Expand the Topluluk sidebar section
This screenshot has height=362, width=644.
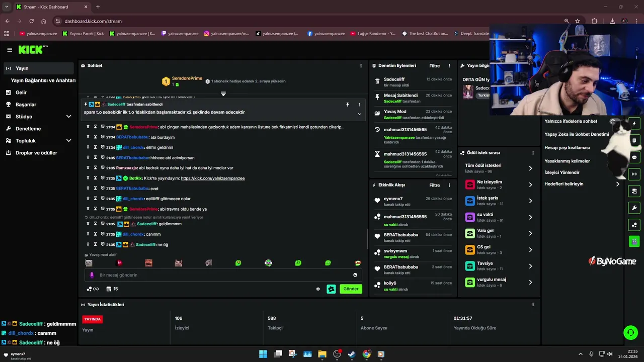[x=68, y=141]
